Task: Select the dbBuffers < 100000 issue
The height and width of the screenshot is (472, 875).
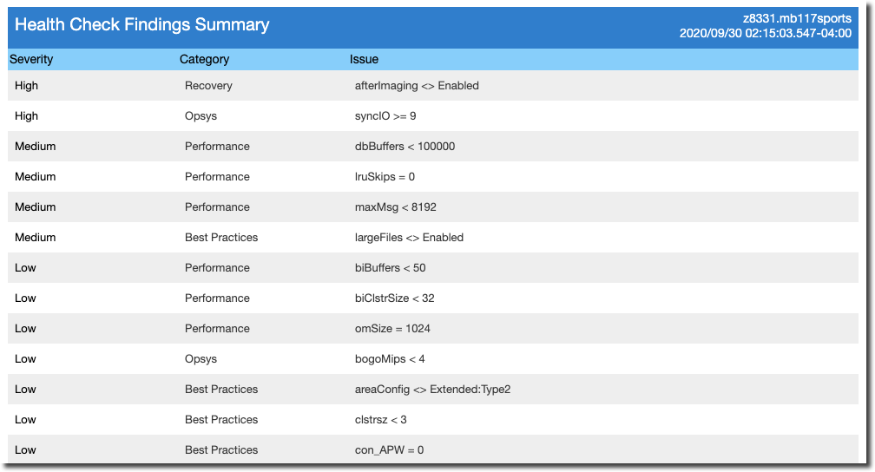Action: [405, 146]
